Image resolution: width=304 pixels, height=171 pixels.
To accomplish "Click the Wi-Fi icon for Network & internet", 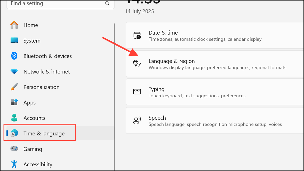I will (14, 71).
